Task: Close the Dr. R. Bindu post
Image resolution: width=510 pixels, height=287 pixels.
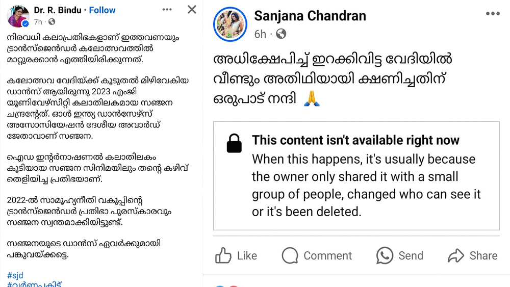Action: pyautogui.click(x=192, y=10)
